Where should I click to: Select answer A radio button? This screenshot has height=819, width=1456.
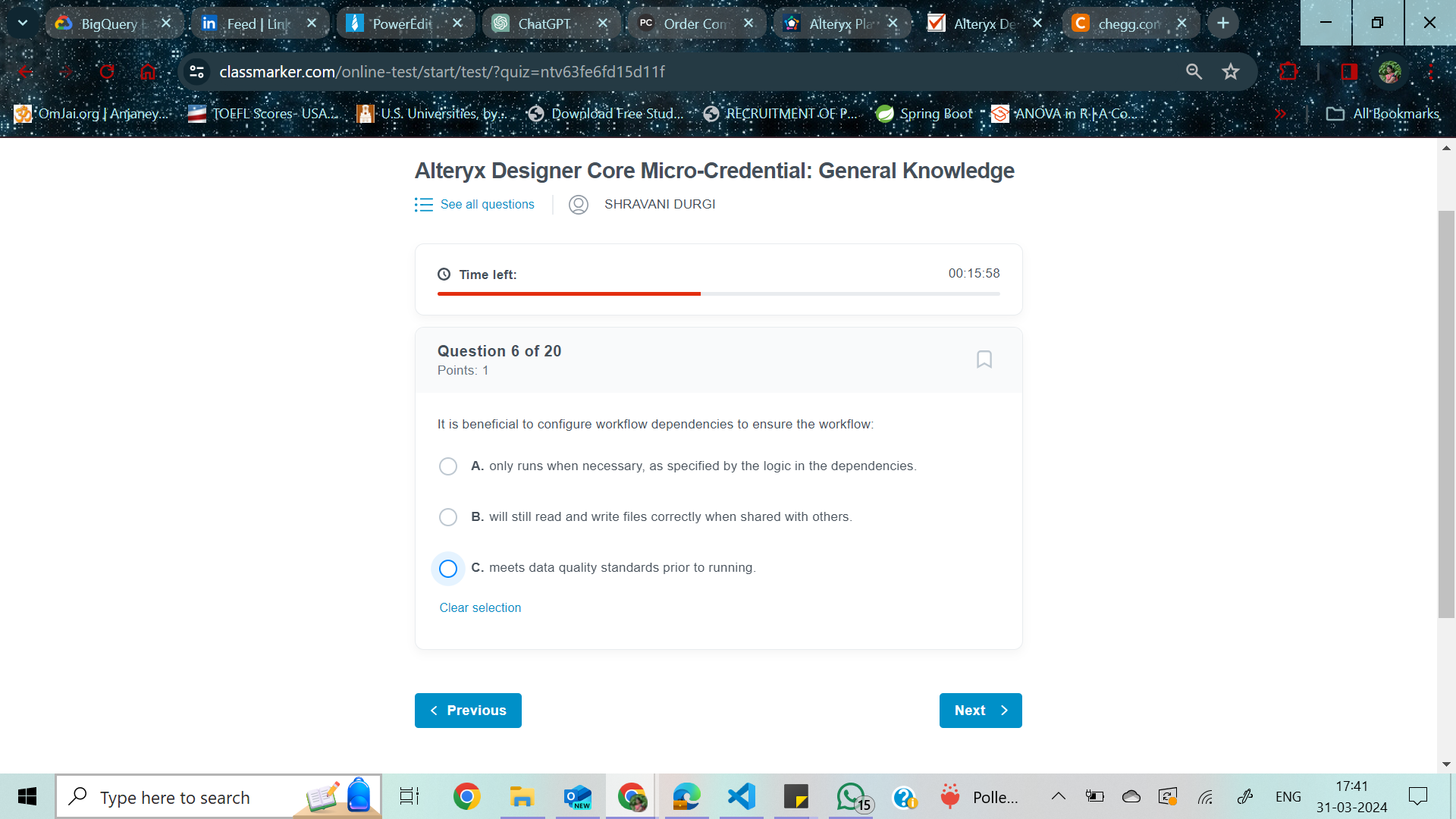coord(448,466)
